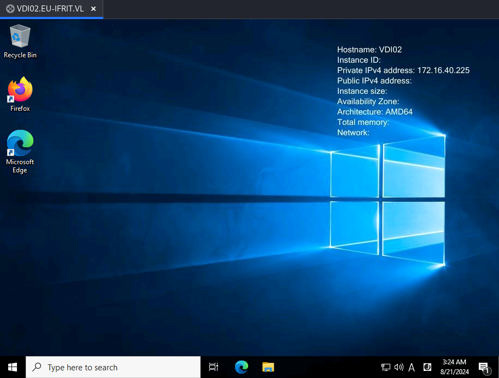Open File Explorer from the taskbar
The width and height of the screenshot is (499, 378).
268,367
